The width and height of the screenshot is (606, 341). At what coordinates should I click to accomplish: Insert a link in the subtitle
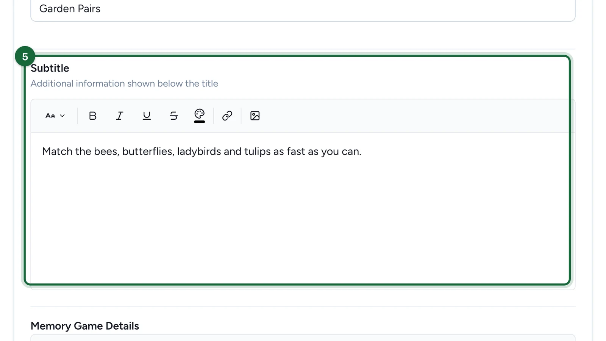(x=227, y=116)
